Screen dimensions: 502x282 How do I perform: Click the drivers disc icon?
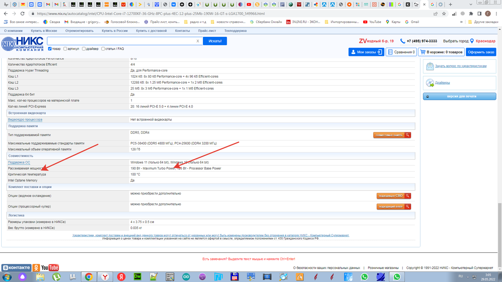(x=430, y=83)
